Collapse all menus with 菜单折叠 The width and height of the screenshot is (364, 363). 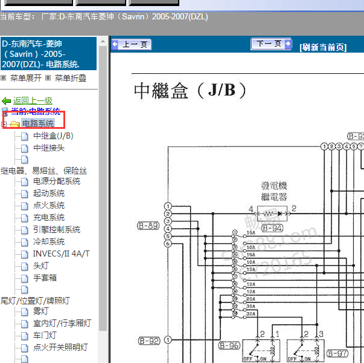pos(71,78)
